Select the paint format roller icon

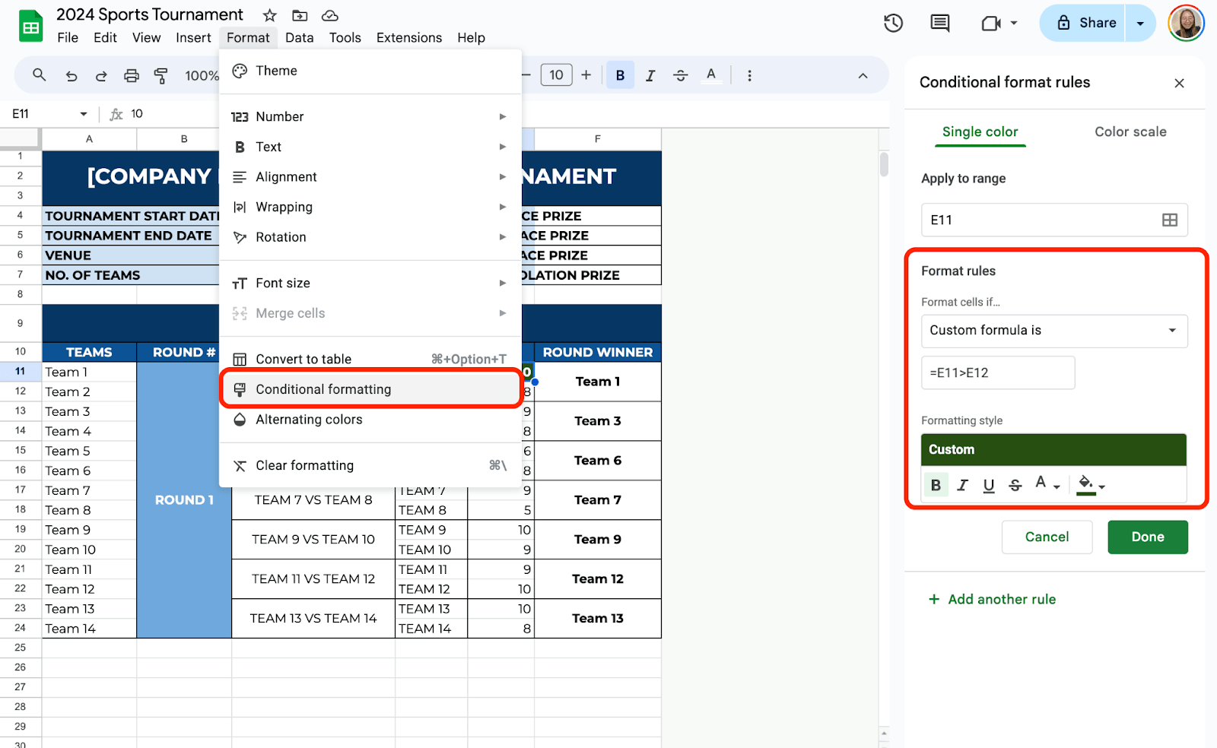[161, 75]
